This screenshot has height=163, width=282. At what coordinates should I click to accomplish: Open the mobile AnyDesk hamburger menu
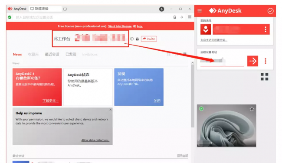click(200, 11)
